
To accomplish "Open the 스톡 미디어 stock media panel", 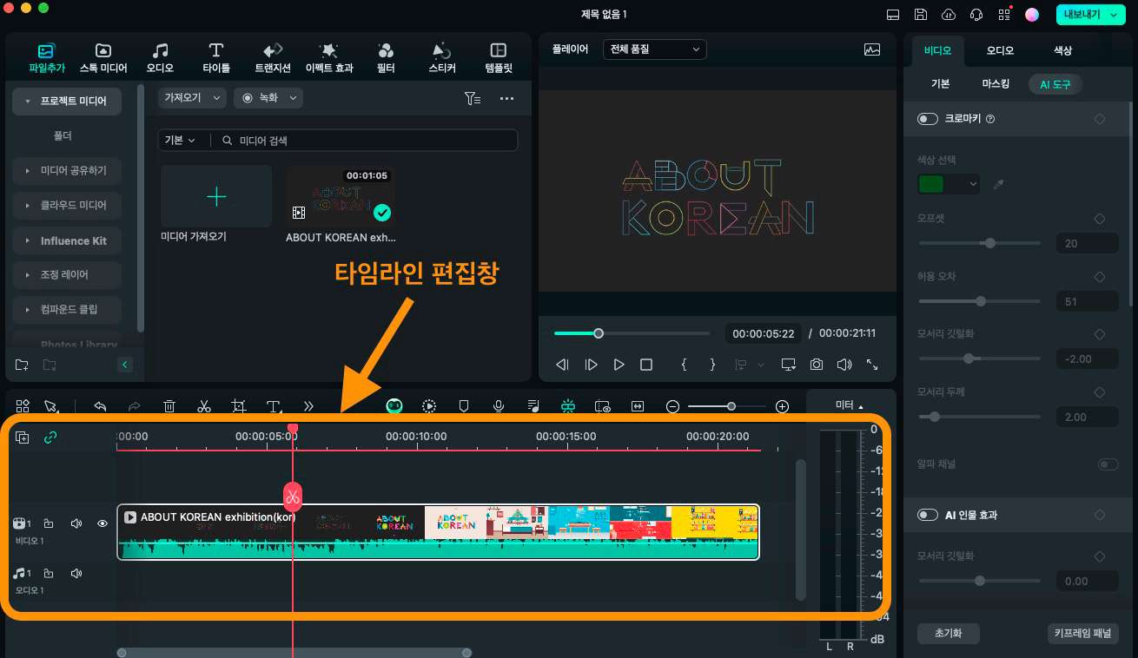I will click(103, 57).
